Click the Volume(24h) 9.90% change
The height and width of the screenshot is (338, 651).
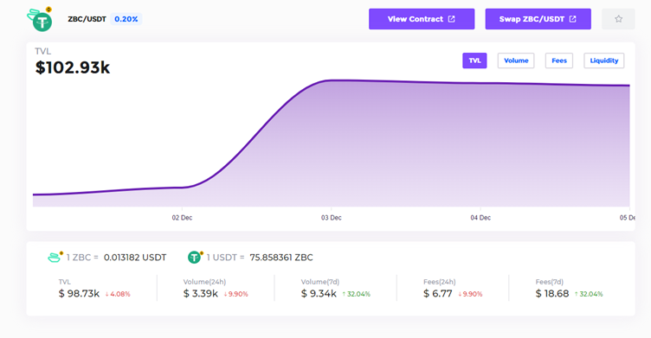tap(235, 294)
